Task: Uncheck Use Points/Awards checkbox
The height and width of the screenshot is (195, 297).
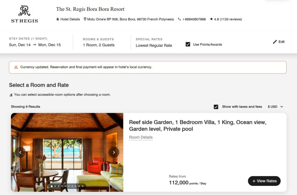Action: (188, 44)
